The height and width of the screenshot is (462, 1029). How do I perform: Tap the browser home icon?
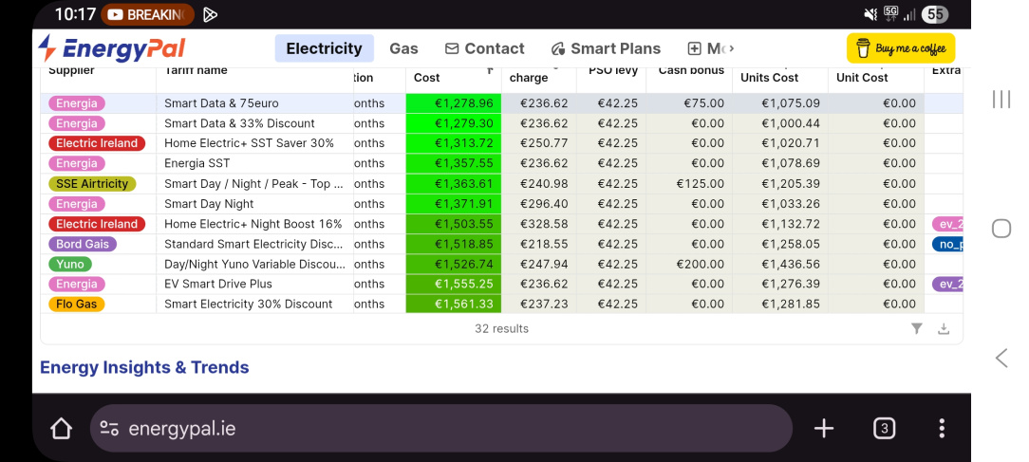coord(61,429)
